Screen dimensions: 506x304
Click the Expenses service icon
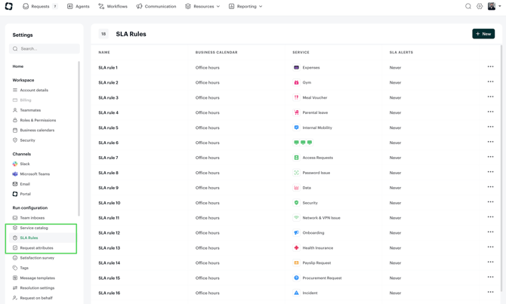click(x=296, y=67)
